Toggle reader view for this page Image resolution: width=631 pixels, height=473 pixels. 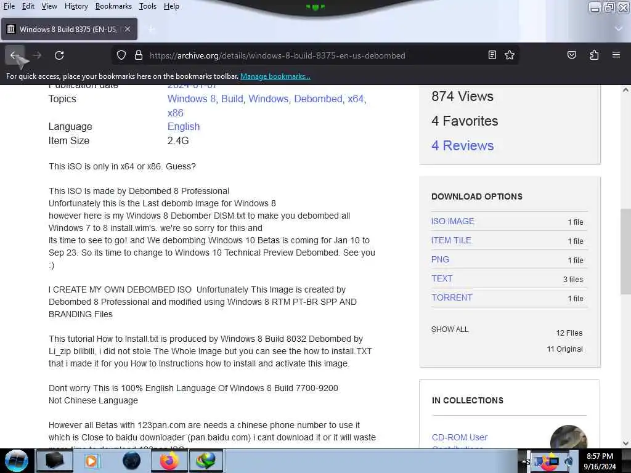pos(492,55)
